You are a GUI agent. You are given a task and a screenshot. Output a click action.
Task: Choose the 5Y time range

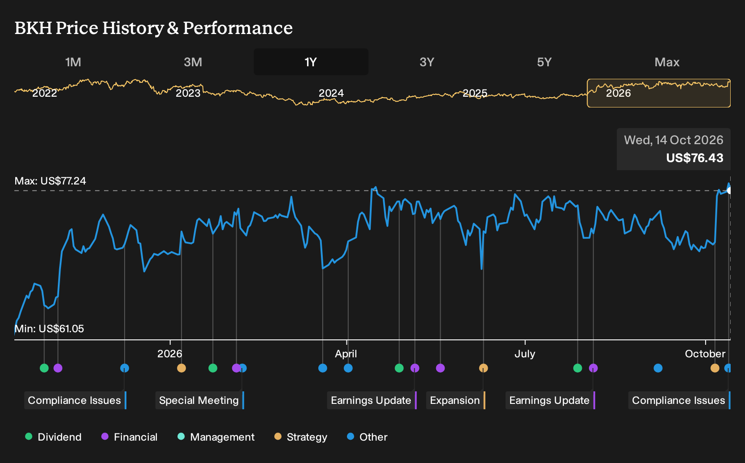click(544, 62)
